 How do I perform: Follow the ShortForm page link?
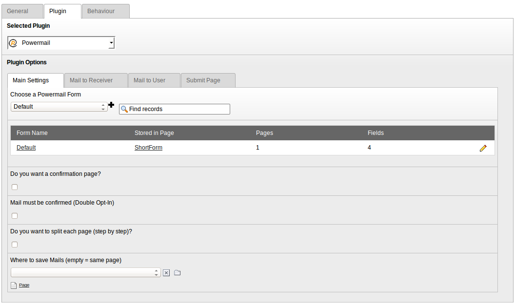(x=148, y=148)
